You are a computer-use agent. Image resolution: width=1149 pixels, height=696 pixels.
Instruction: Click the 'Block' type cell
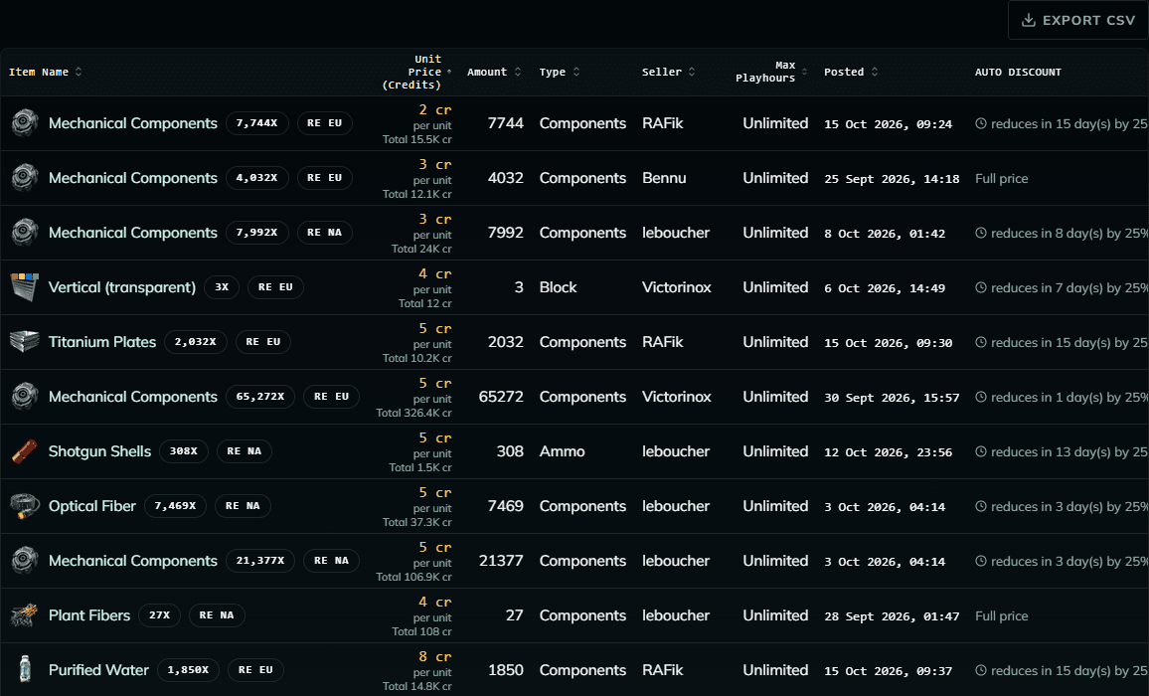(x=558, y=287)
